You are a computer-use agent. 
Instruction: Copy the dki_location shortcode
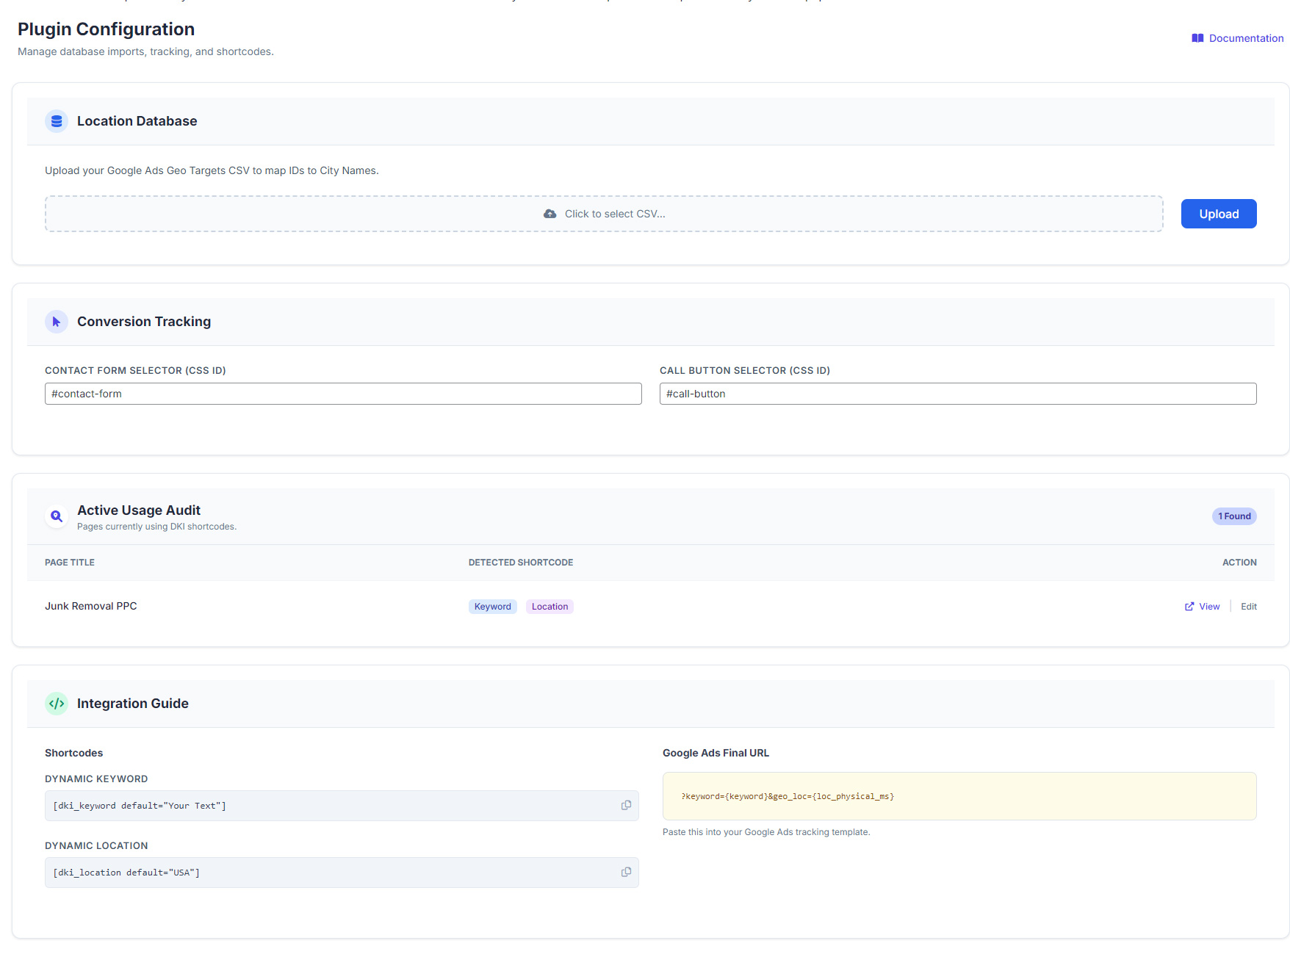click(x=626, y=873)
